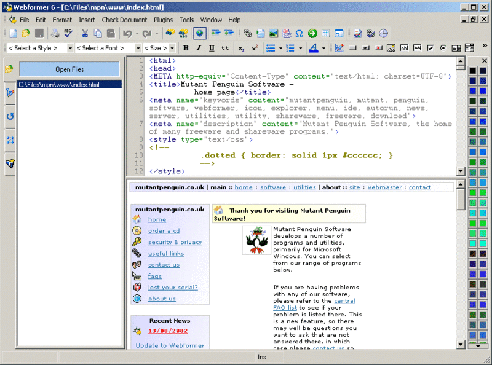
Task: Open Select a Style dropdown
Action: 70,48
